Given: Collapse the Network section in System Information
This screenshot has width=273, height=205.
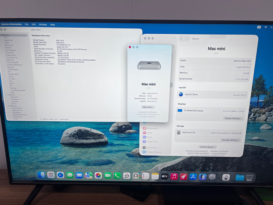Looking at the screenshot, I should (7, 95).
